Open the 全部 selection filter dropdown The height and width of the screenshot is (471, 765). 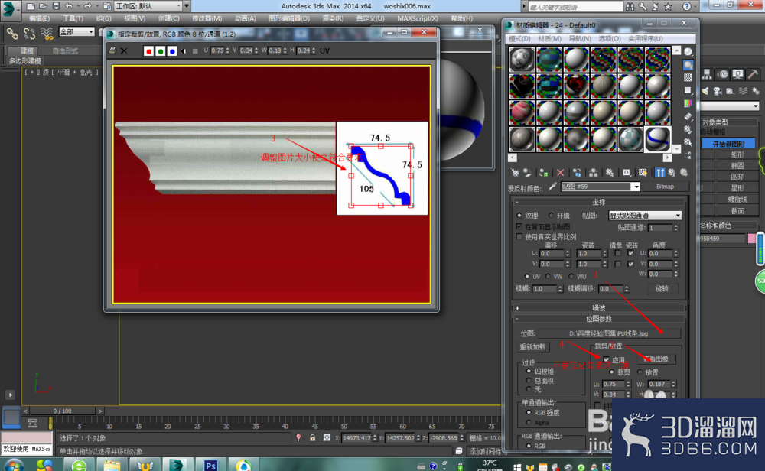point(76,31)
